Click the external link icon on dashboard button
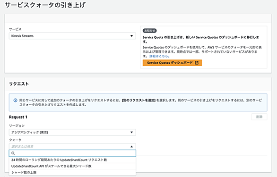The height and width of the screenshot is (177, 277). (x=197, y=63)
